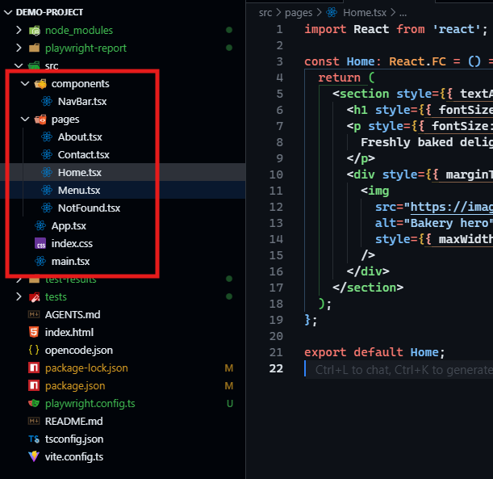The width and height of the screenshot is (493, 479).
Task: Select the pages folder label
Action: pos(65,120)
